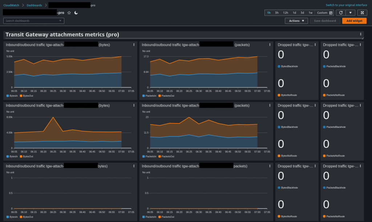This screenshot has width=372, height=222.
Task: Expand the Search dashboards dropdown
Action: pyautogui.click(x=60, y=21)
